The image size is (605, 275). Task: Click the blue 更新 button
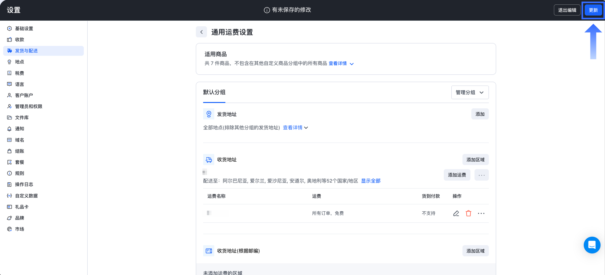593,10
